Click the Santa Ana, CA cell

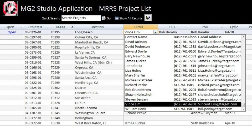tap(99, 78)
